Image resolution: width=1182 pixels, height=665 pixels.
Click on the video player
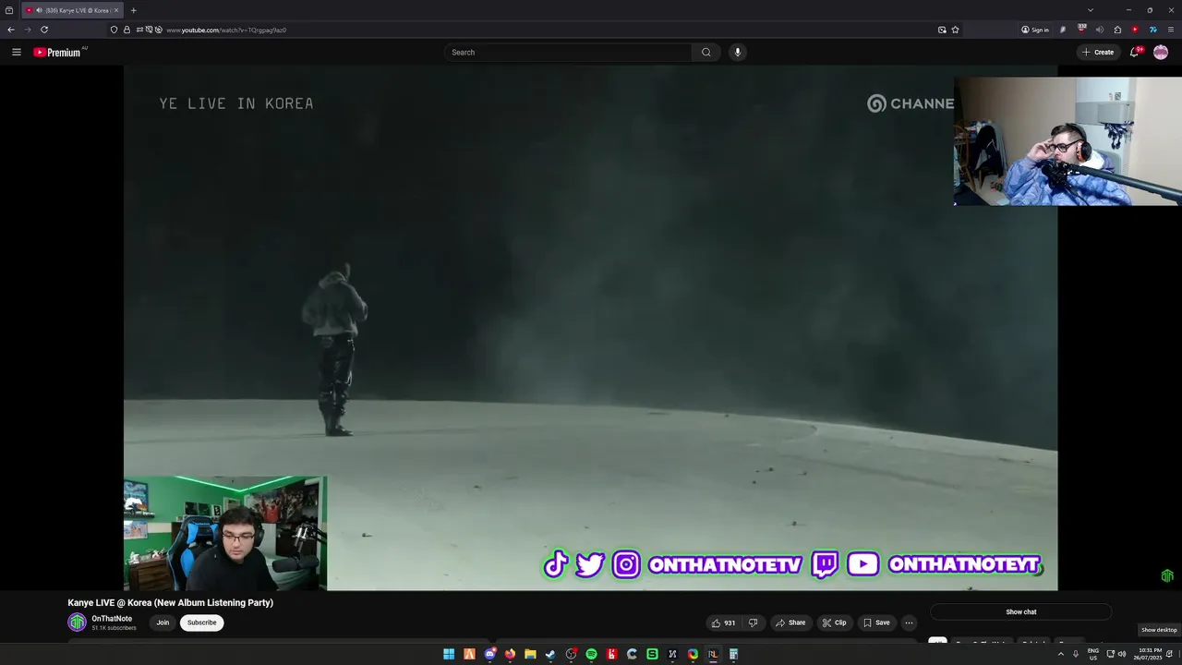tap(590, 328)
